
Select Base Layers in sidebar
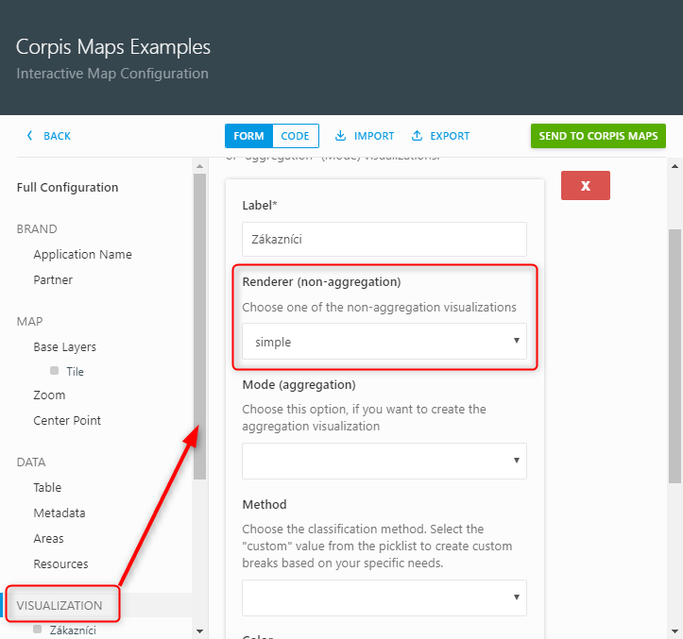[65, 347]
